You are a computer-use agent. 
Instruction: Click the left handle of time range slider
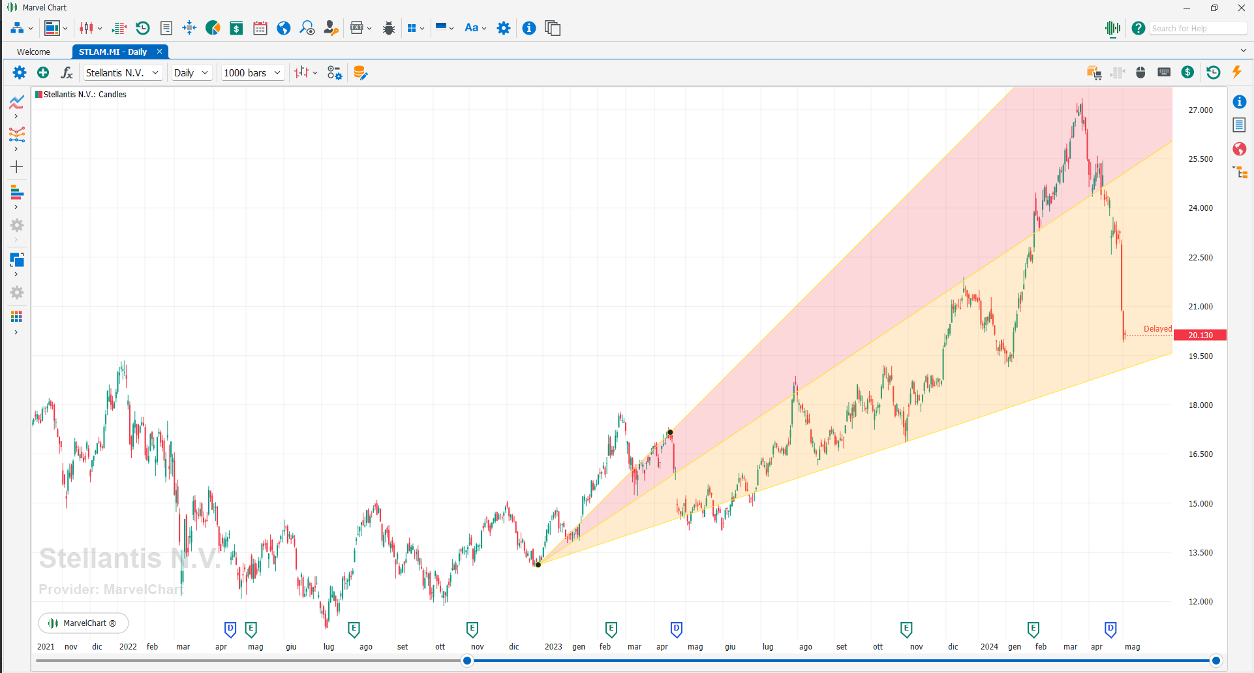(467, 661)
